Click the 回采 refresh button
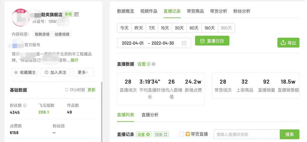 (161, 134)
